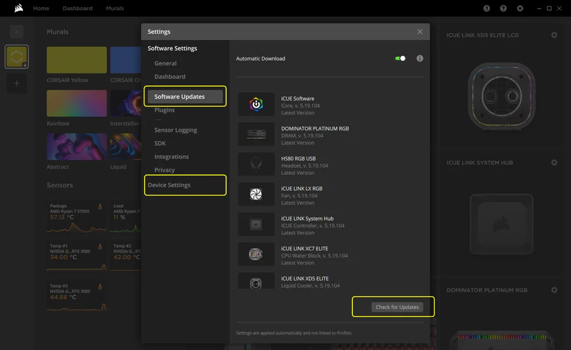Disable the Automatic Download toggle
Image resolution: width=571 pixels, height=350 pixels.
point(400,58)
